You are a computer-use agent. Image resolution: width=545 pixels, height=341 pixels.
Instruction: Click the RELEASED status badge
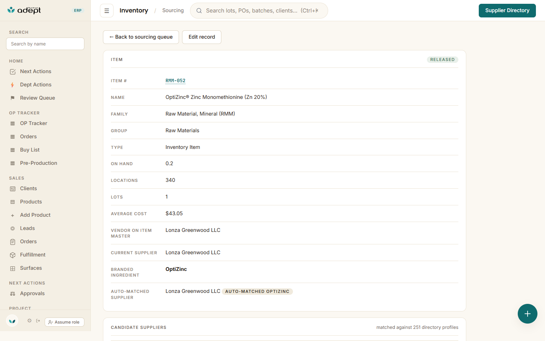442,59
